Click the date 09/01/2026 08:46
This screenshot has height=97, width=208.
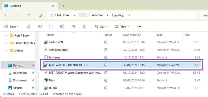pos(134,80)
